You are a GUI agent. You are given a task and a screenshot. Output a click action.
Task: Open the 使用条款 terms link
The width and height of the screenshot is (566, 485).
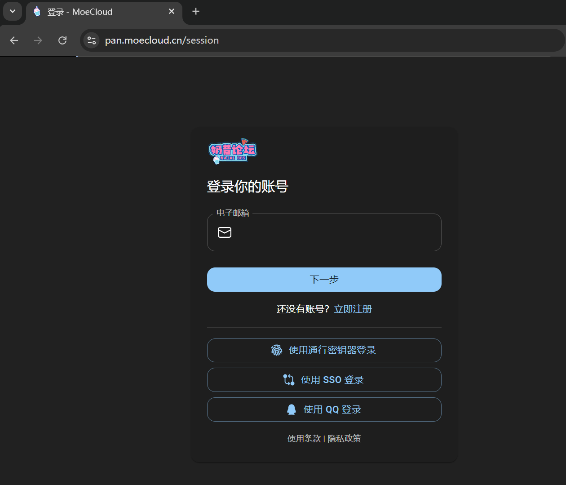304,439
